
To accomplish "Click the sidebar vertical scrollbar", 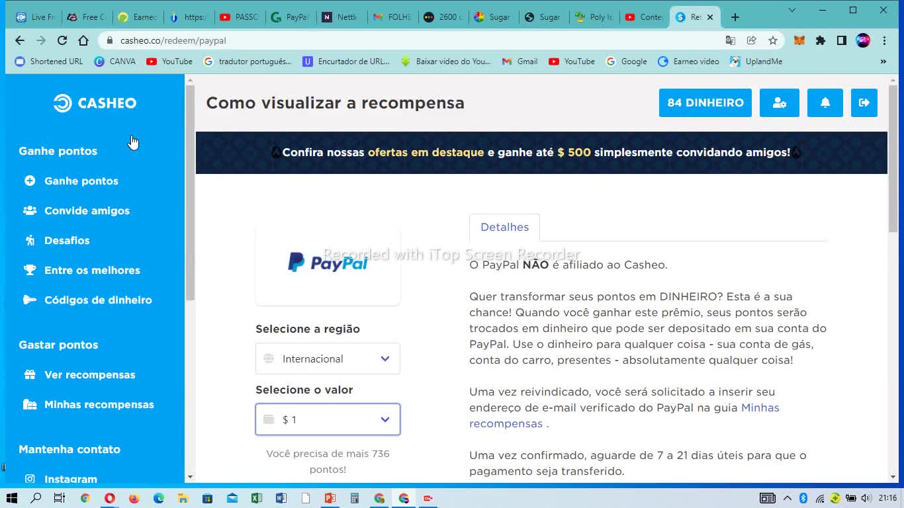I will [x=190, y=192].
